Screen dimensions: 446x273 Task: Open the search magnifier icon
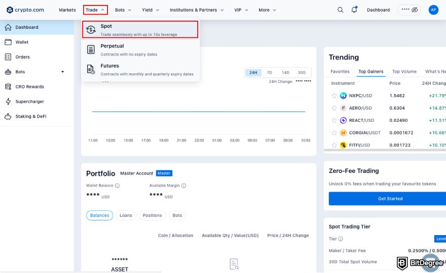[340, 10]
